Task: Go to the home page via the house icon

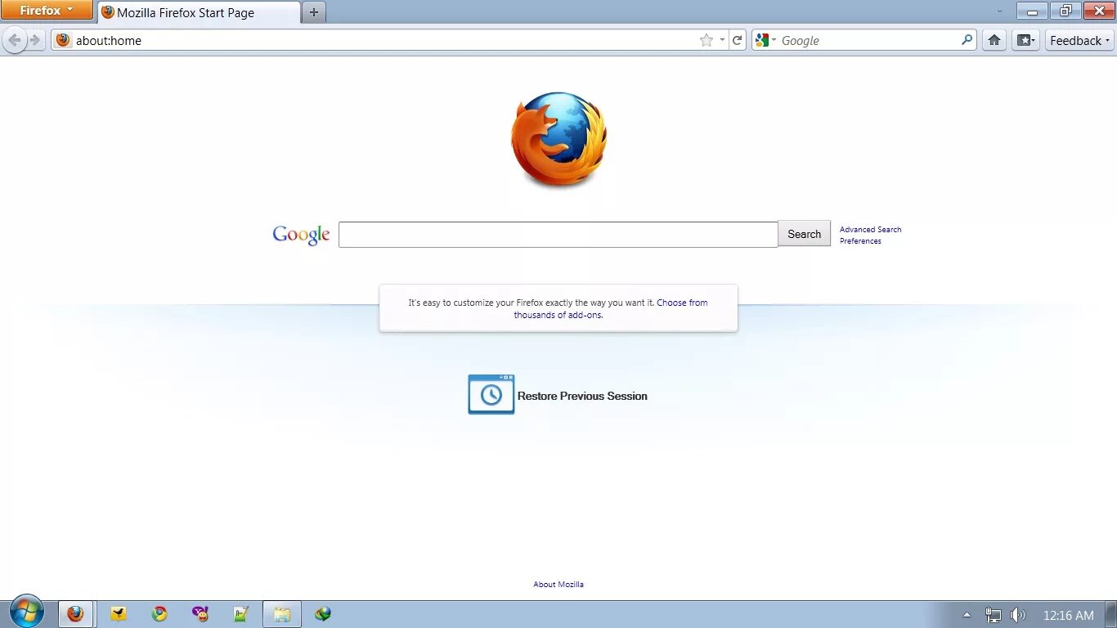Action: [x=994, y=40]
